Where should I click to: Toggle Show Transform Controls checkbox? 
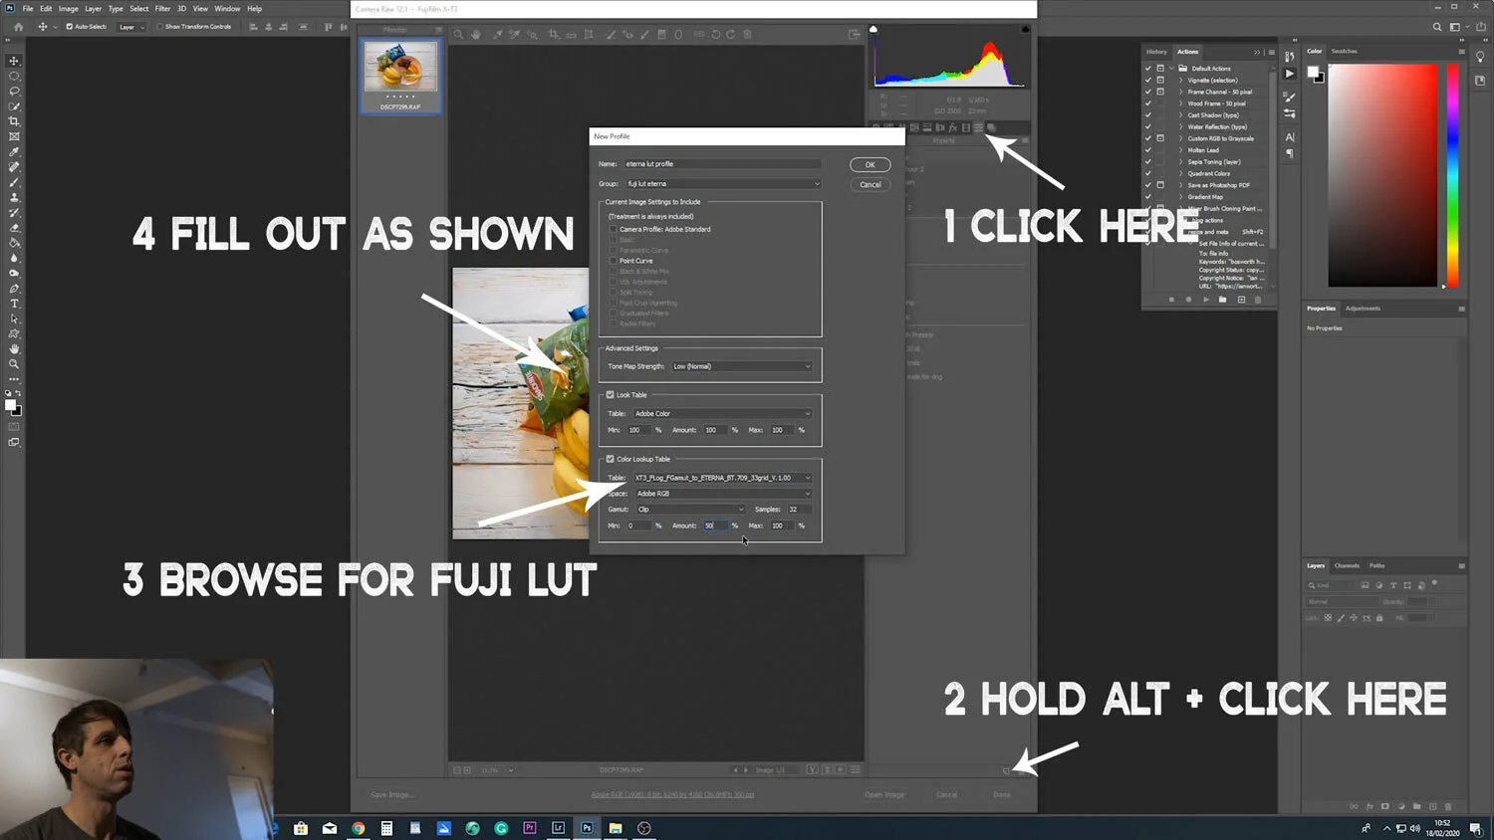click(x=159, y=27)
